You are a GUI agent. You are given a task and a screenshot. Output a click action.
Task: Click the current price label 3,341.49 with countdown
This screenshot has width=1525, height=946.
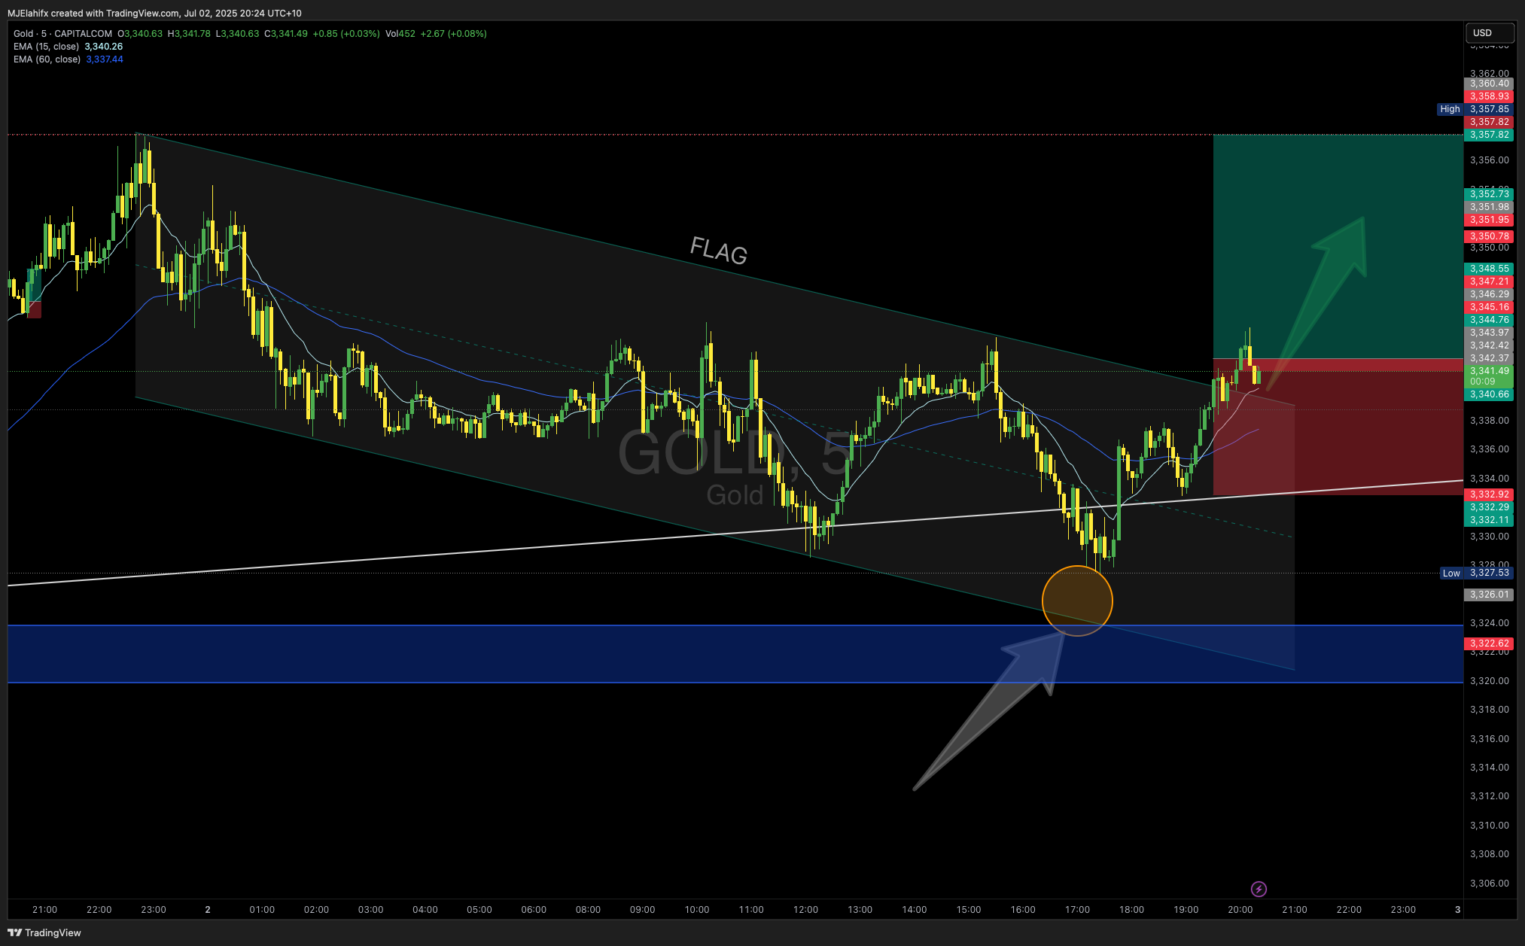pos(1489,376)
